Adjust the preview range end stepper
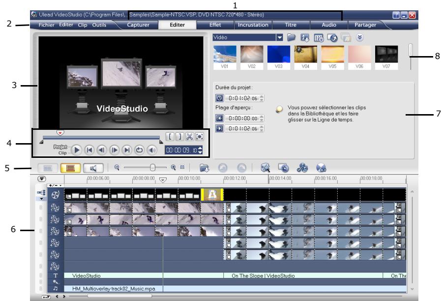 (262, 129)
